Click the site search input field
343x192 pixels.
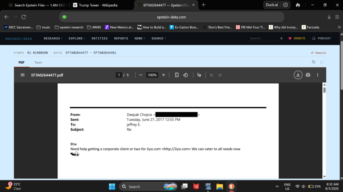point(264,39)
